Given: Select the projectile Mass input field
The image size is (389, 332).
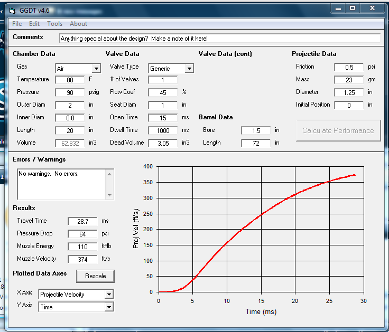Looking at the screenshot, I should pyautogui.click(x=348, y=80).
